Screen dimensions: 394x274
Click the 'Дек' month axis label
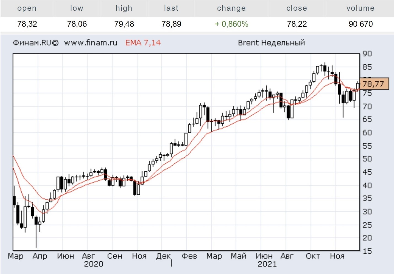click(x=164, y=256)
